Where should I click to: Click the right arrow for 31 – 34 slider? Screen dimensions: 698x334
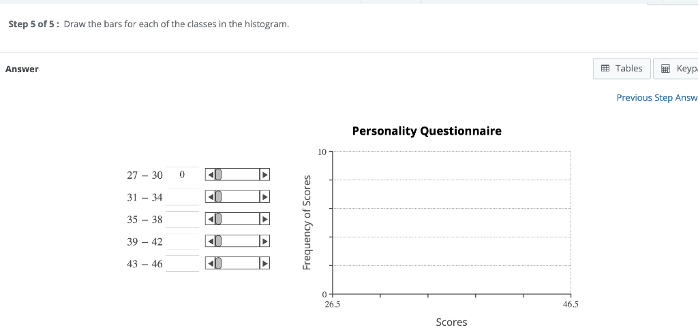[264, 197]
